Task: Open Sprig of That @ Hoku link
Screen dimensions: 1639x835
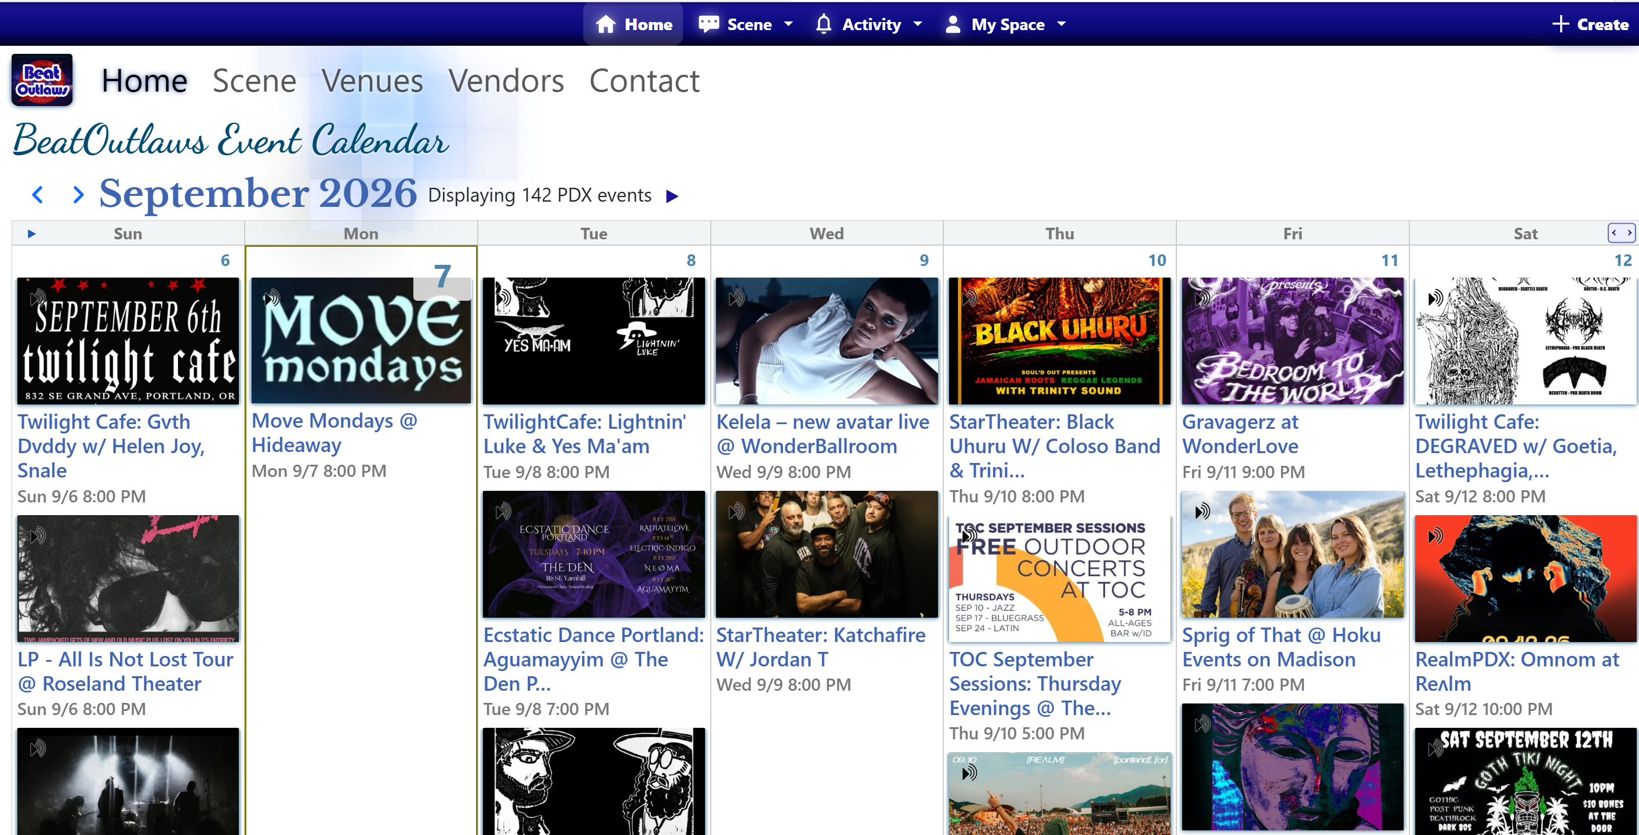Action: [x=1281, y=647]
